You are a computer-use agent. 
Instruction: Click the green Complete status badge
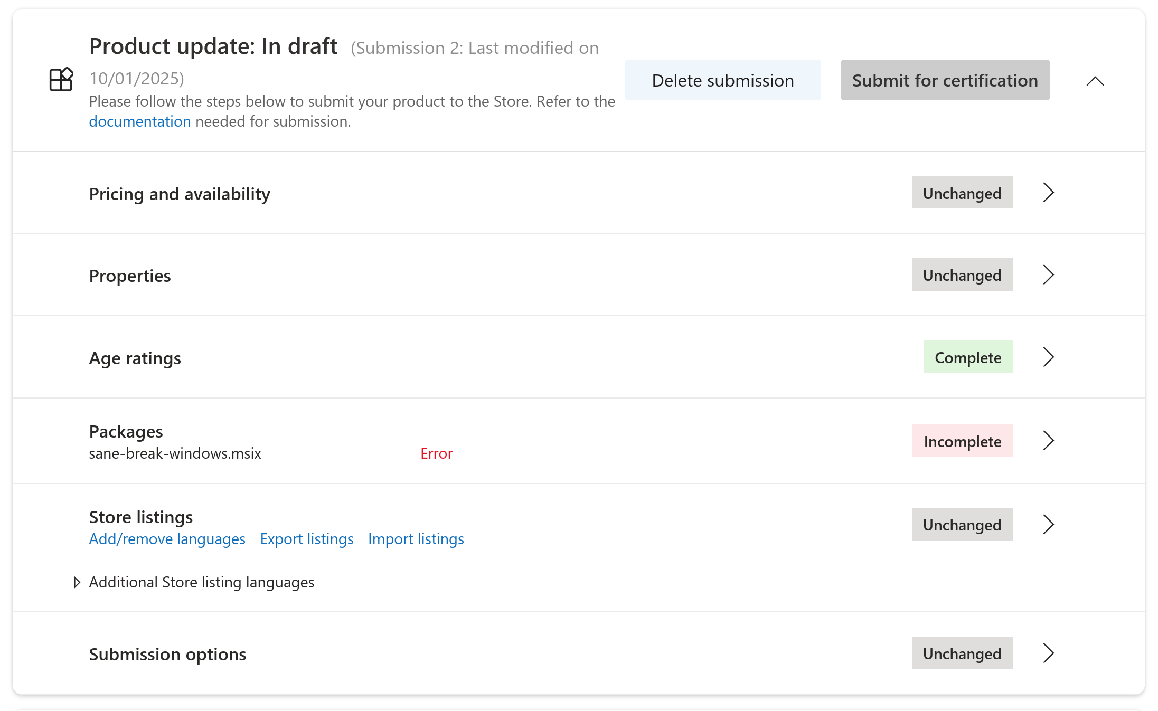pos(967,357)
